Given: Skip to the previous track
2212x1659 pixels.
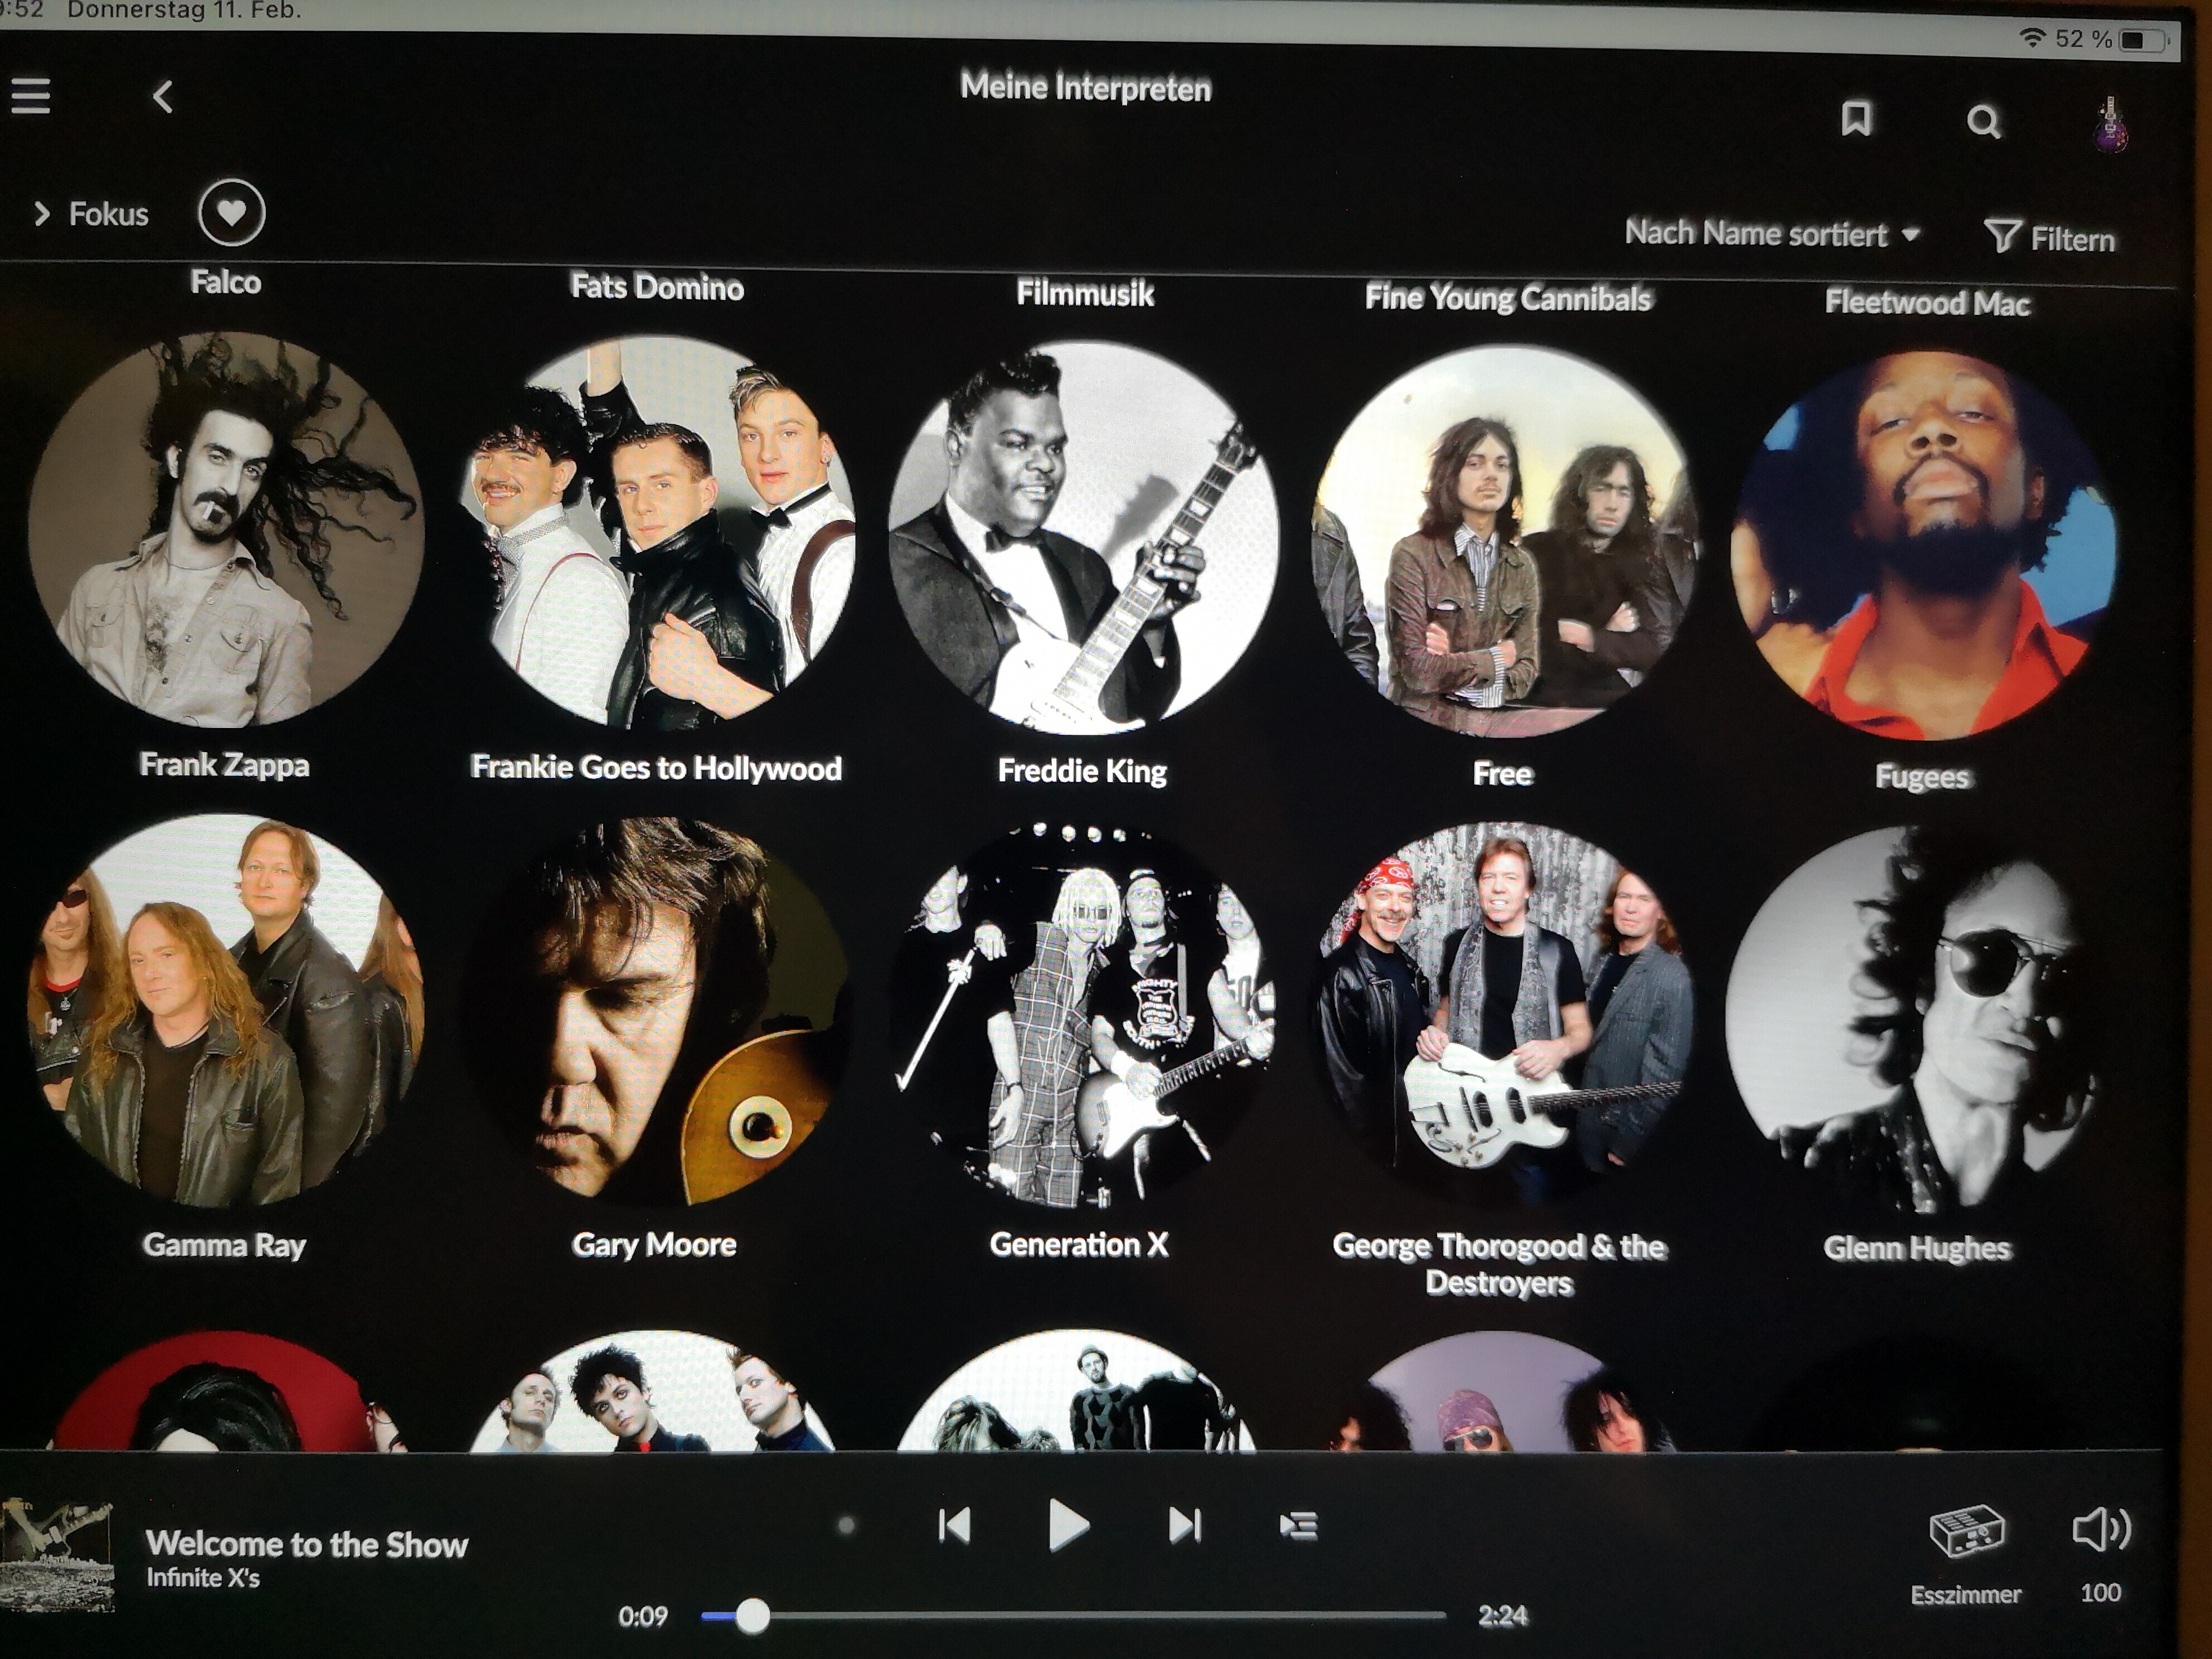Looking at the screenshot, I should coord(954,1525).
